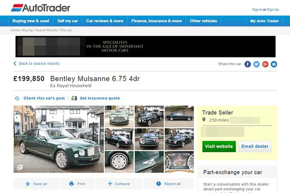Share this car on Facebook
Screen dimensions: 290x193
point(247,64)
